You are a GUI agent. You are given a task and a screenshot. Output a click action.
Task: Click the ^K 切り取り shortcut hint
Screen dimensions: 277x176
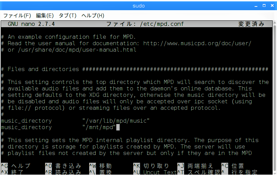(x=151, y=166)
